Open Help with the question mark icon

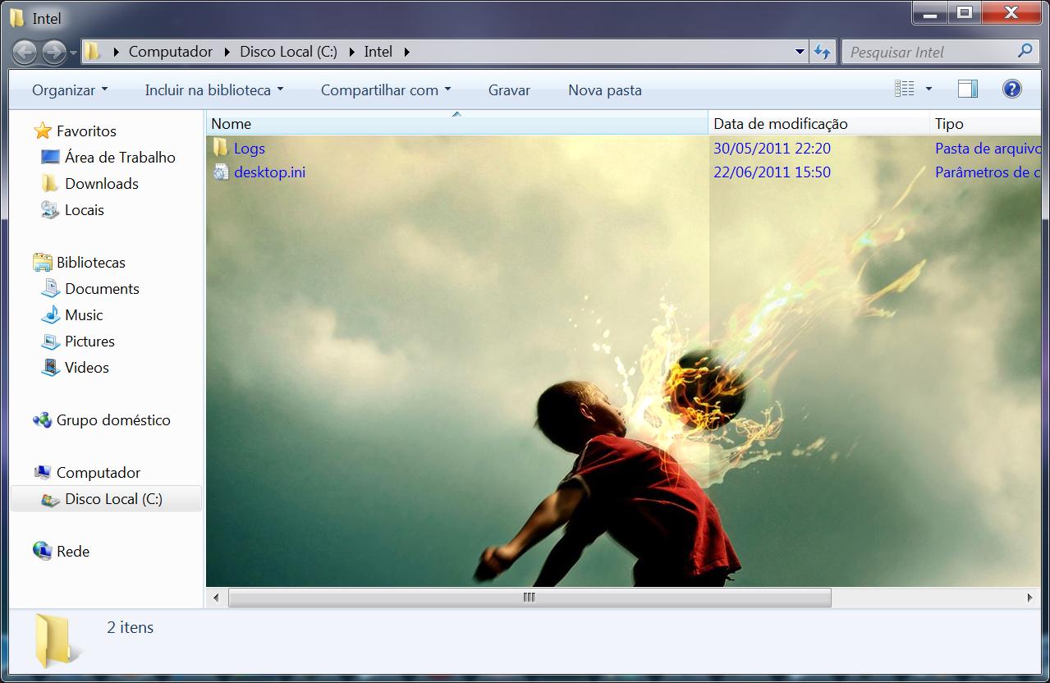coord(1012,89)
